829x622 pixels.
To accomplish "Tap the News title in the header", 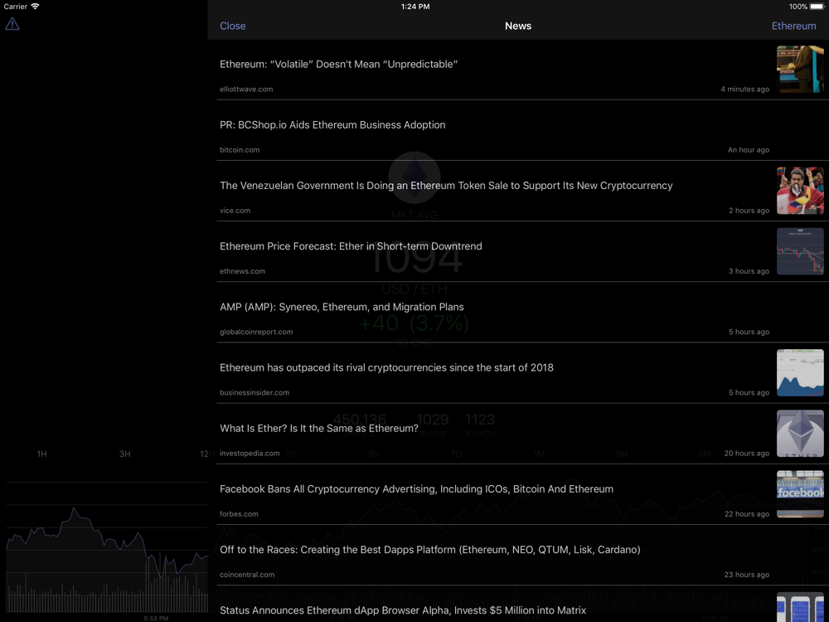I will (518, 26).
